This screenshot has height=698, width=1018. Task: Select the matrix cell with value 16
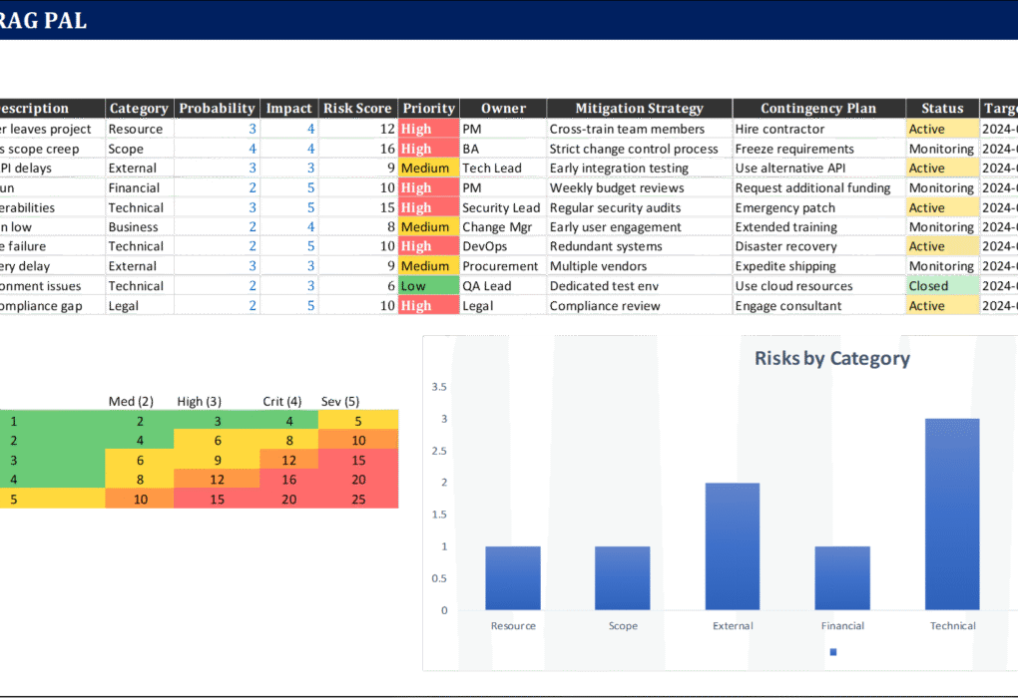(x=288, y=480)
